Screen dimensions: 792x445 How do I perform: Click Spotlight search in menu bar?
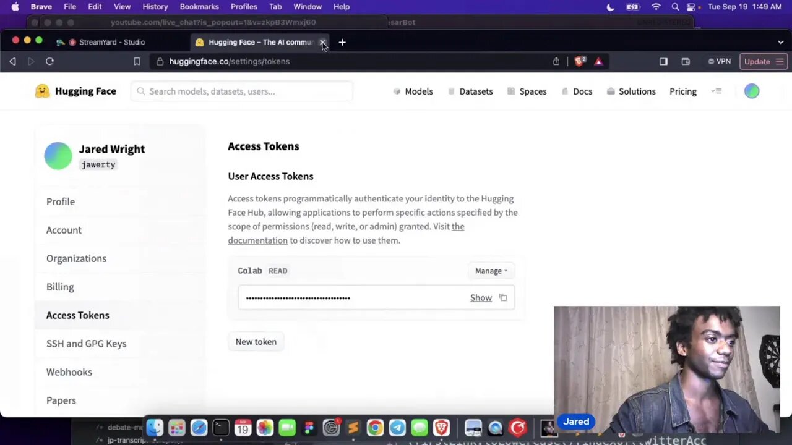pos(675,7)
